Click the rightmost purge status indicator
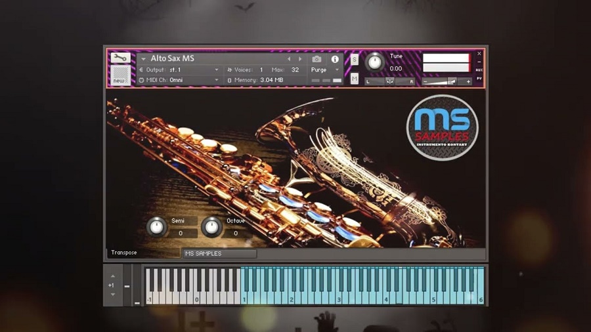 pyautogui.click(x=337, y=81)
